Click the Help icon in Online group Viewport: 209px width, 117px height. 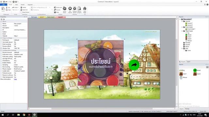55,12
